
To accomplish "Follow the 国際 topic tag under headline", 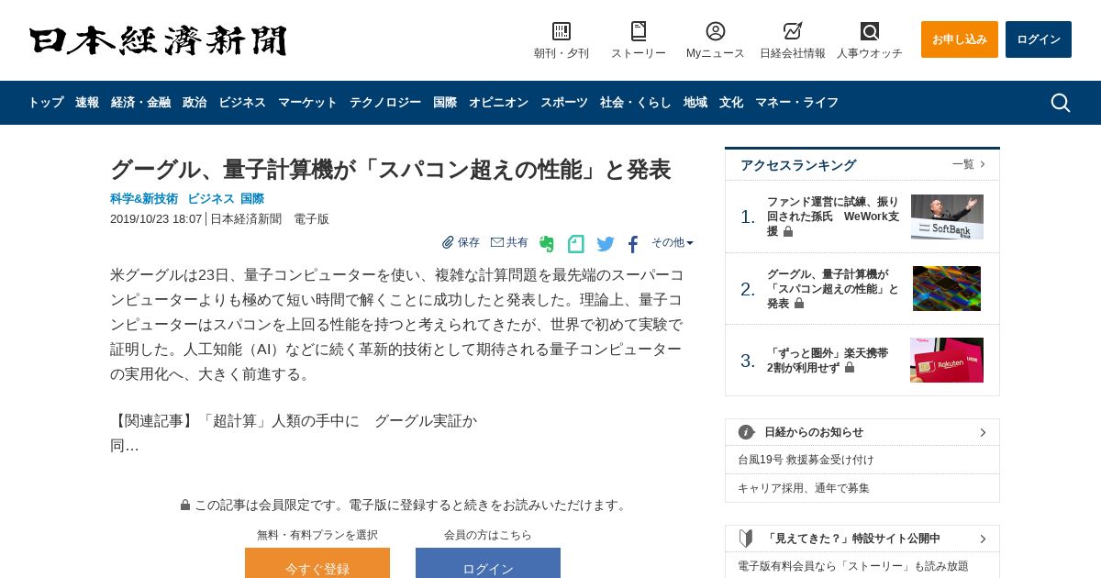I will (x=252, y=198).
